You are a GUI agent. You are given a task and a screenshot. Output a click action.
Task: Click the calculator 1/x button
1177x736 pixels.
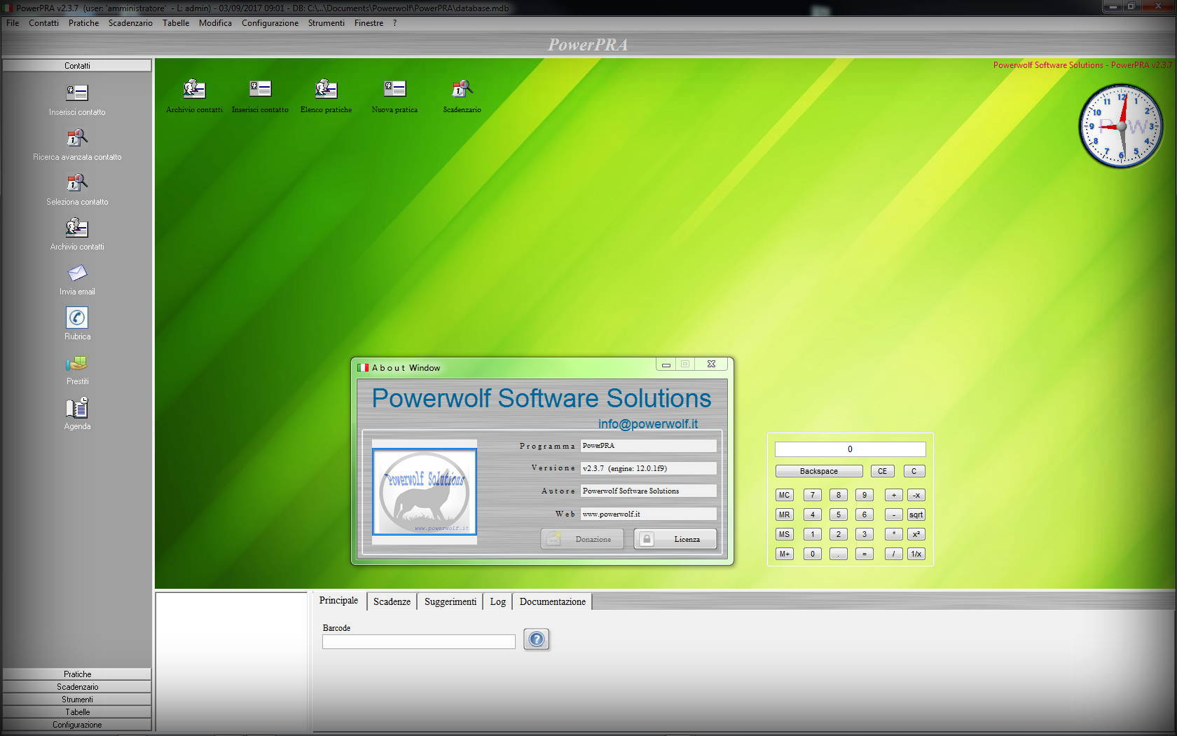point(916,554)
